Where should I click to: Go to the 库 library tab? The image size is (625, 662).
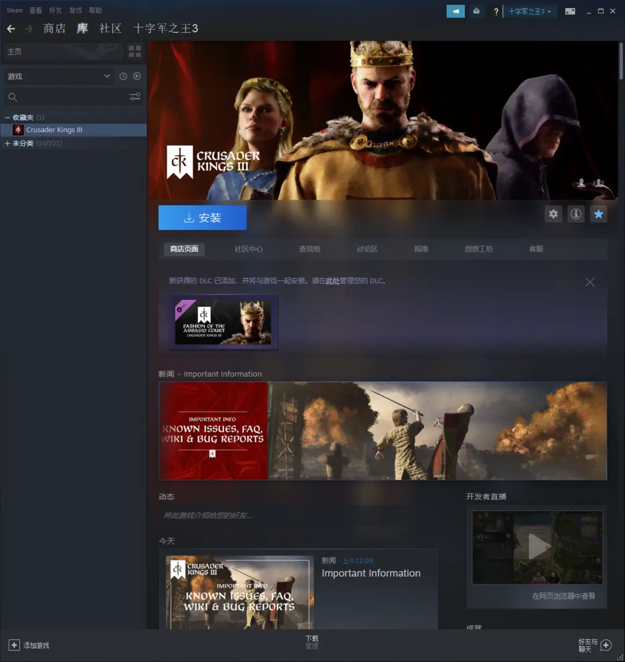coord(82,28)
